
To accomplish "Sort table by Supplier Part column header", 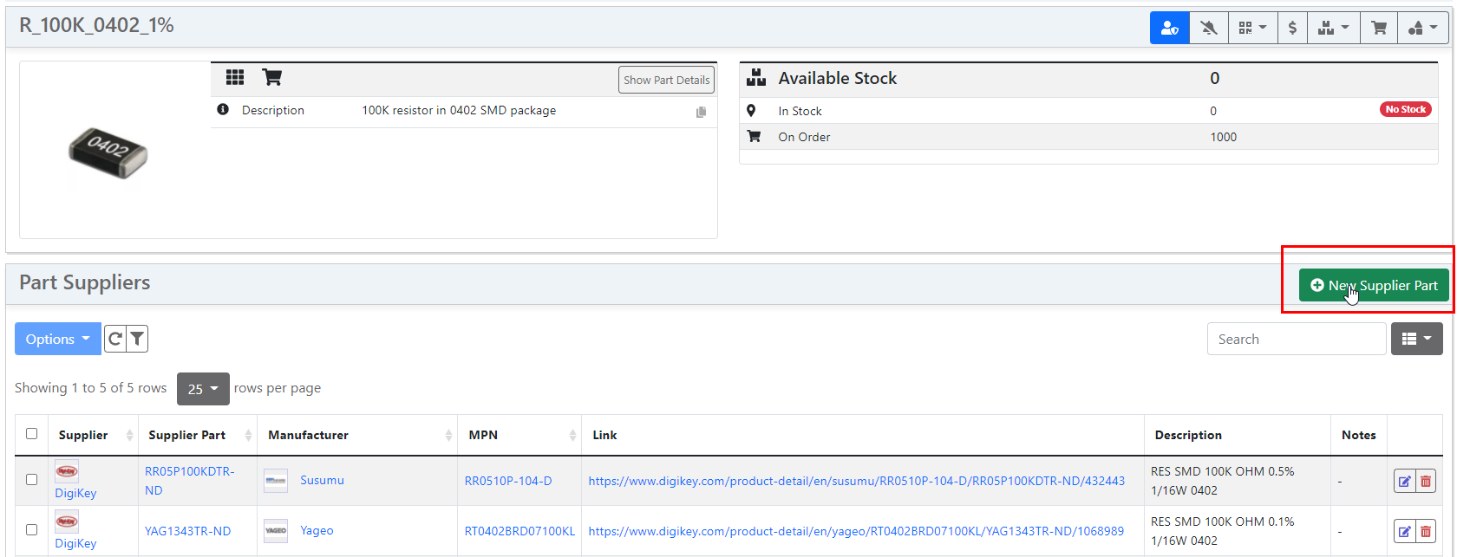I will pos(187,435).
